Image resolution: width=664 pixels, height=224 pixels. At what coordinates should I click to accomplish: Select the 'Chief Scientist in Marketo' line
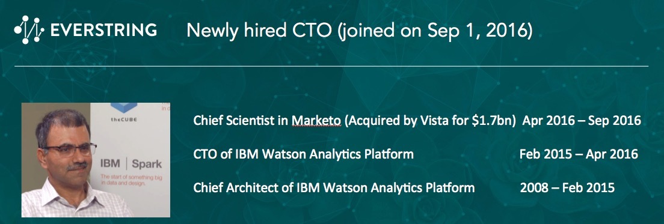267,121
